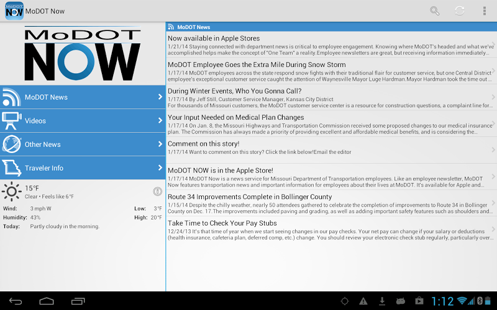The height and width of the screenshot is (310, 497).
Task: Open chevron on Who You Gonna Call story
Action: coord(493,97)
